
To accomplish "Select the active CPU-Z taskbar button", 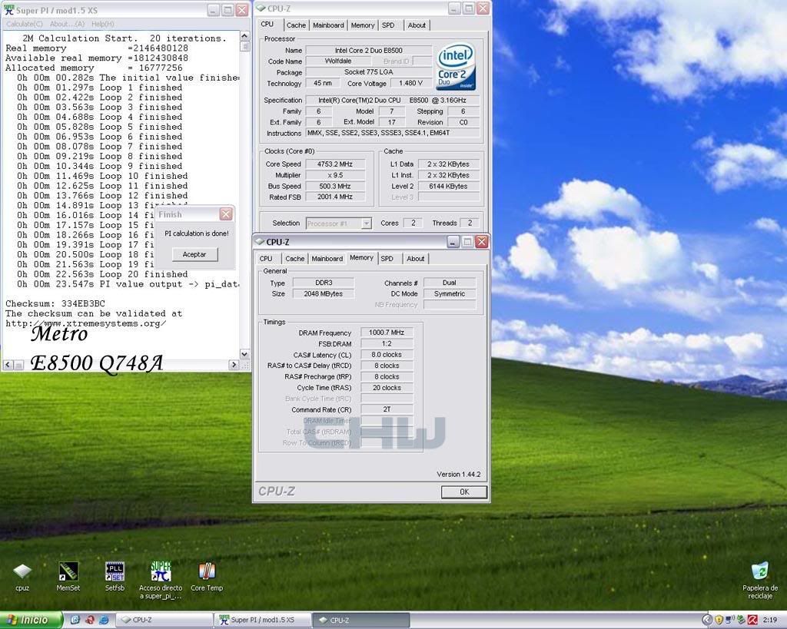I will coord(360,620).
